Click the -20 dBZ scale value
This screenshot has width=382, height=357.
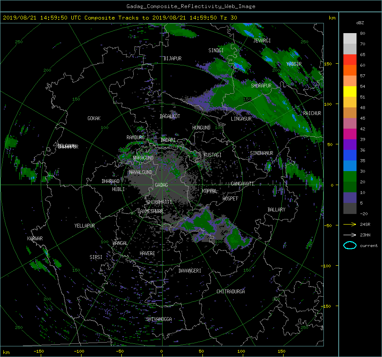(364, 214)
